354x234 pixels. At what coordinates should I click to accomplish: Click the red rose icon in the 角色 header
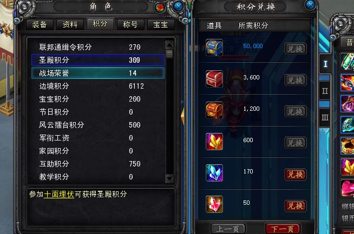pos(160,8)
